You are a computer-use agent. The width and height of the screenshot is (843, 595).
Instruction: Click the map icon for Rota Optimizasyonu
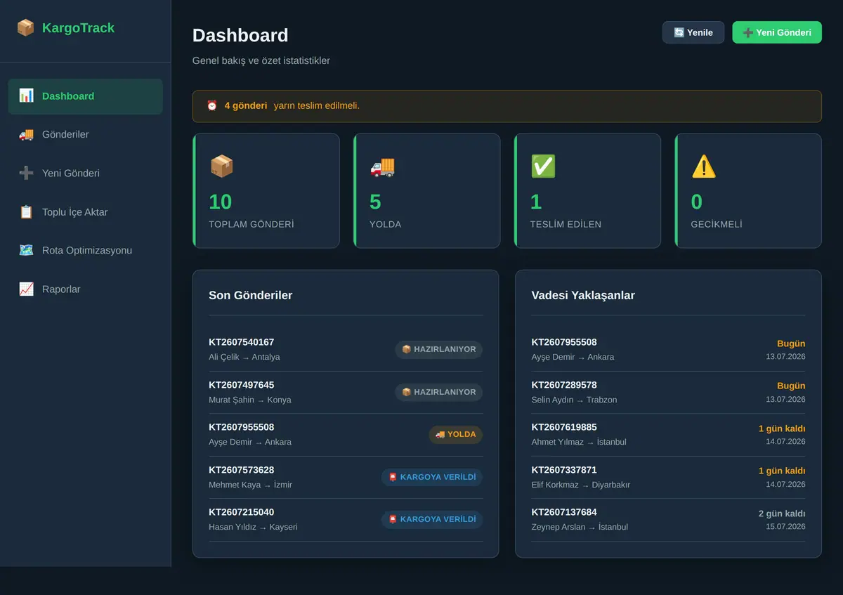coord(26,250)
